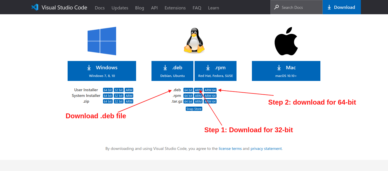388x171 pixels.
Task: Open the Docs page
Action: coord(100,8)
